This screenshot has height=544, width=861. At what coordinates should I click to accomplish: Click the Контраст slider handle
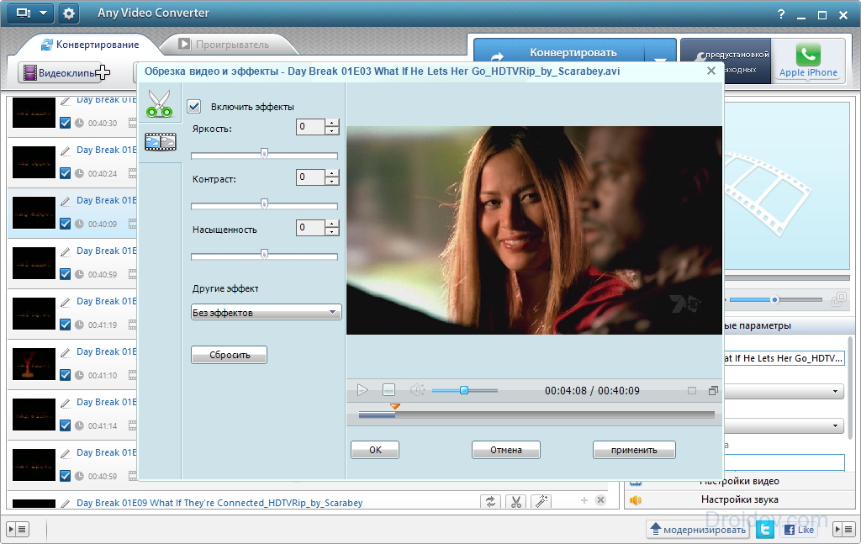pyautogui.click(x=264, y=204)
